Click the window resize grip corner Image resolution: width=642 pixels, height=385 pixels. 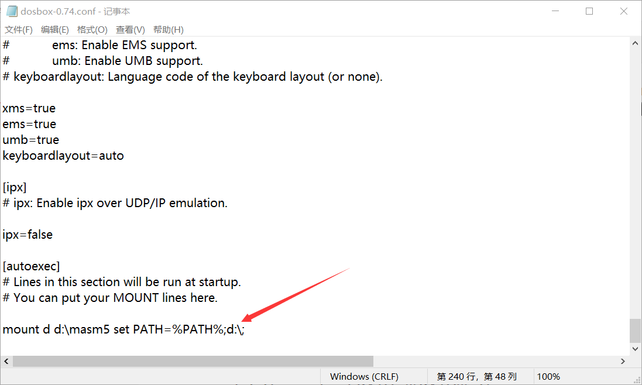point(637,379)
